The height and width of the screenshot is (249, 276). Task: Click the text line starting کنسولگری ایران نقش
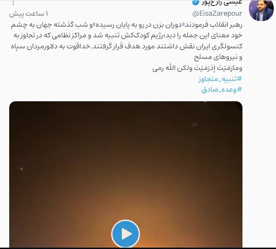[x=127, y=46]
